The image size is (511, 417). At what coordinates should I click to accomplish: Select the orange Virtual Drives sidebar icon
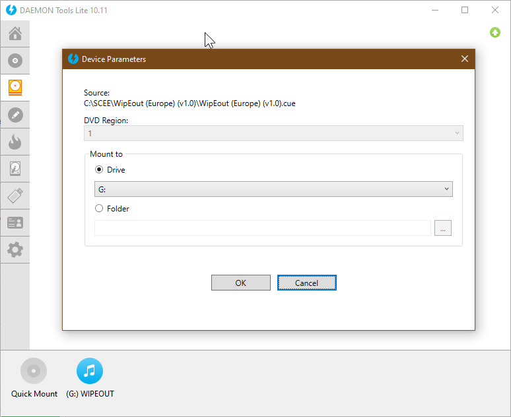(x=15, y=88)
